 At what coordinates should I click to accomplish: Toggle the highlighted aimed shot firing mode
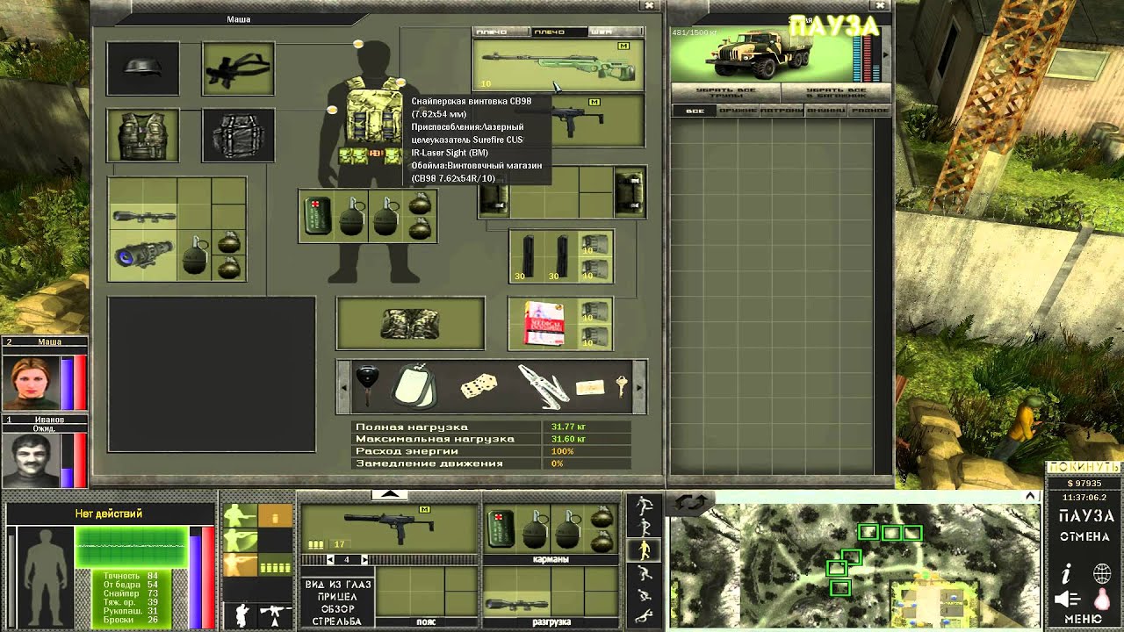240,564
